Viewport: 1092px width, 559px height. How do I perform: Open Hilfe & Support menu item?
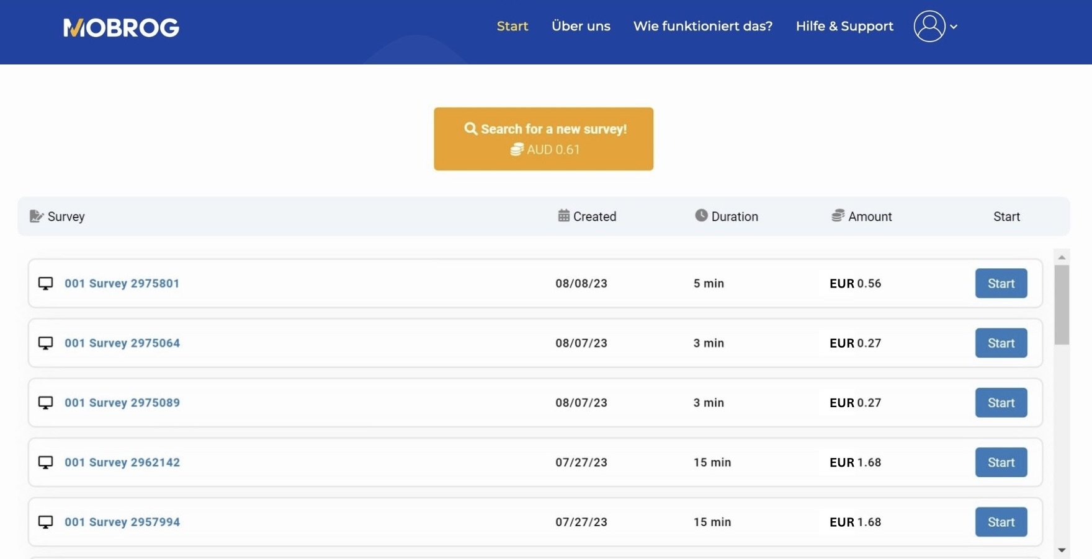click(844, 26)
